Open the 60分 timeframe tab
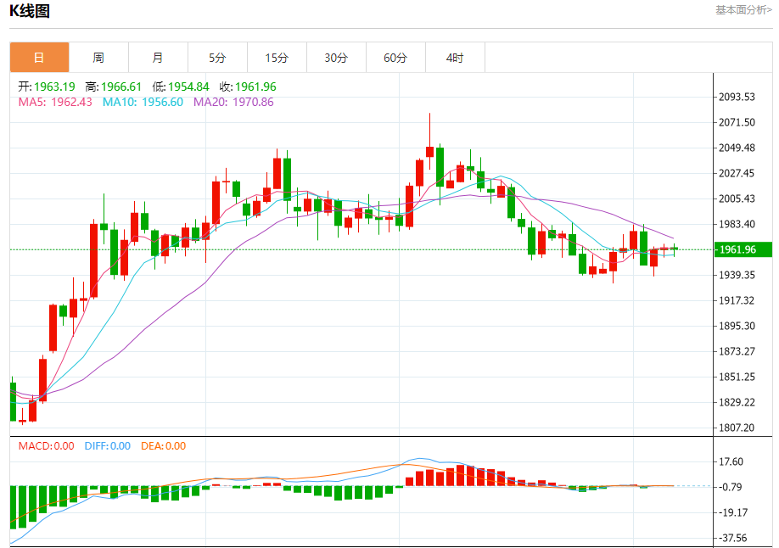Image resolution: width=779 pixels, height=548 pixels. (395, 58)
